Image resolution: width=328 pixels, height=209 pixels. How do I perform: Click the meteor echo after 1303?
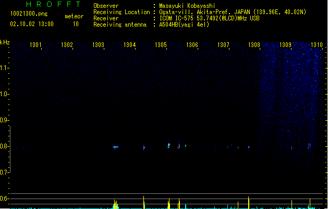(115, 147)
